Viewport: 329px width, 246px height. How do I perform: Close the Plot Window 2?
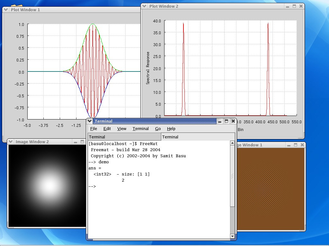(301, 6)
